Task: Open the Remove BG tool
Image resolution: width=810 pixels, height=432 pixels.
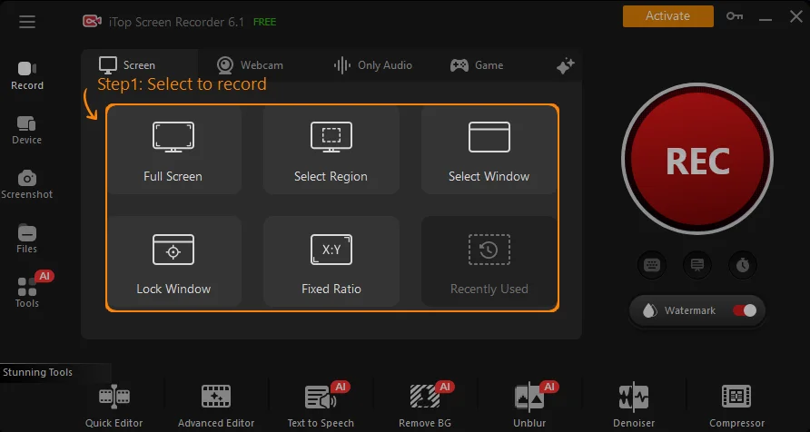Action: (426, 404)
